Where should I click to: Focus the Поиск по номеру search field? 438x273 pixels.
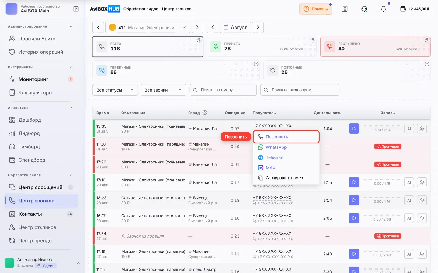(x=223, y=90)
